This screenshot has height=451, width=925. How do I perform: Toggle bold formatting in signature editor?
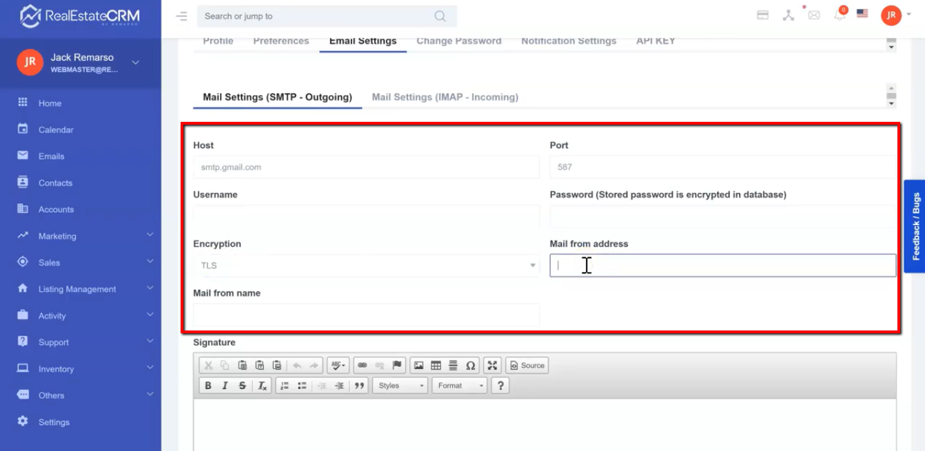(x=207, y=386)
